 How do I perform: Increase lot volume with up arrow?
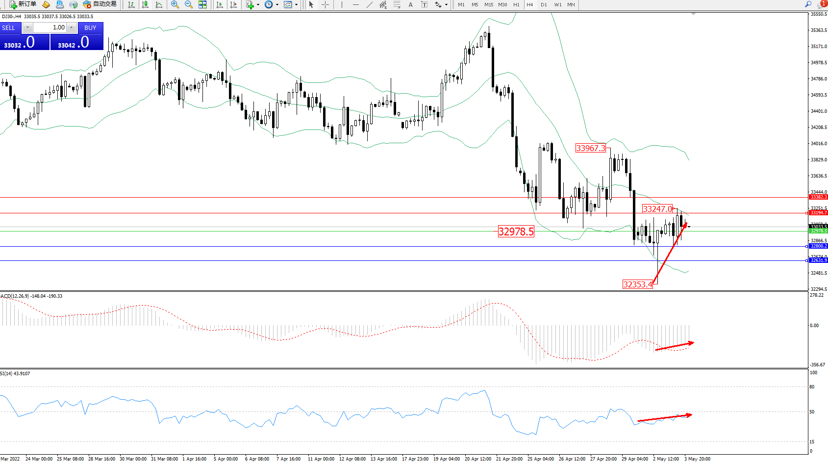72,27
